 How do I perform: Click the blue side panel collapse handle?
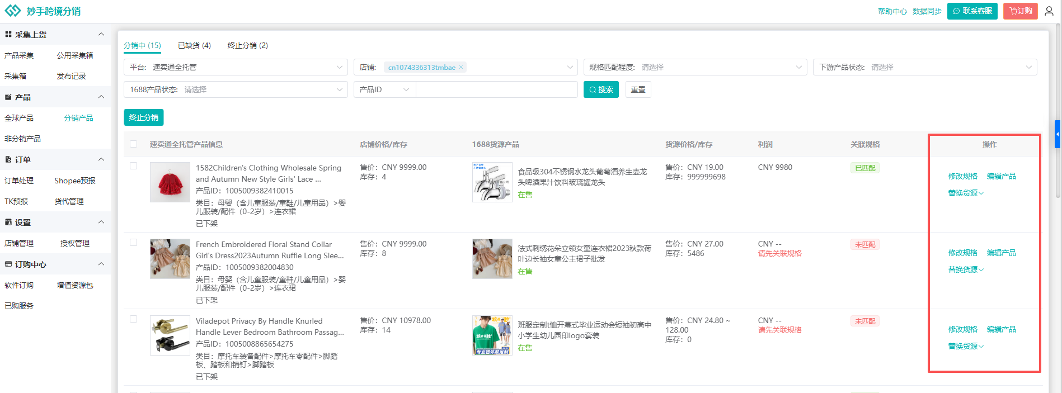(1058, 134)
